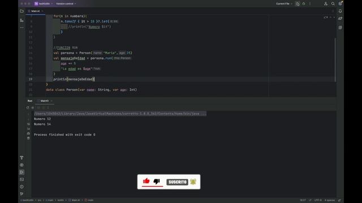Open the tool window icon below Notifications bell
Image resolution: width=362 pixels, height=203 pixels.
point(341,19)
